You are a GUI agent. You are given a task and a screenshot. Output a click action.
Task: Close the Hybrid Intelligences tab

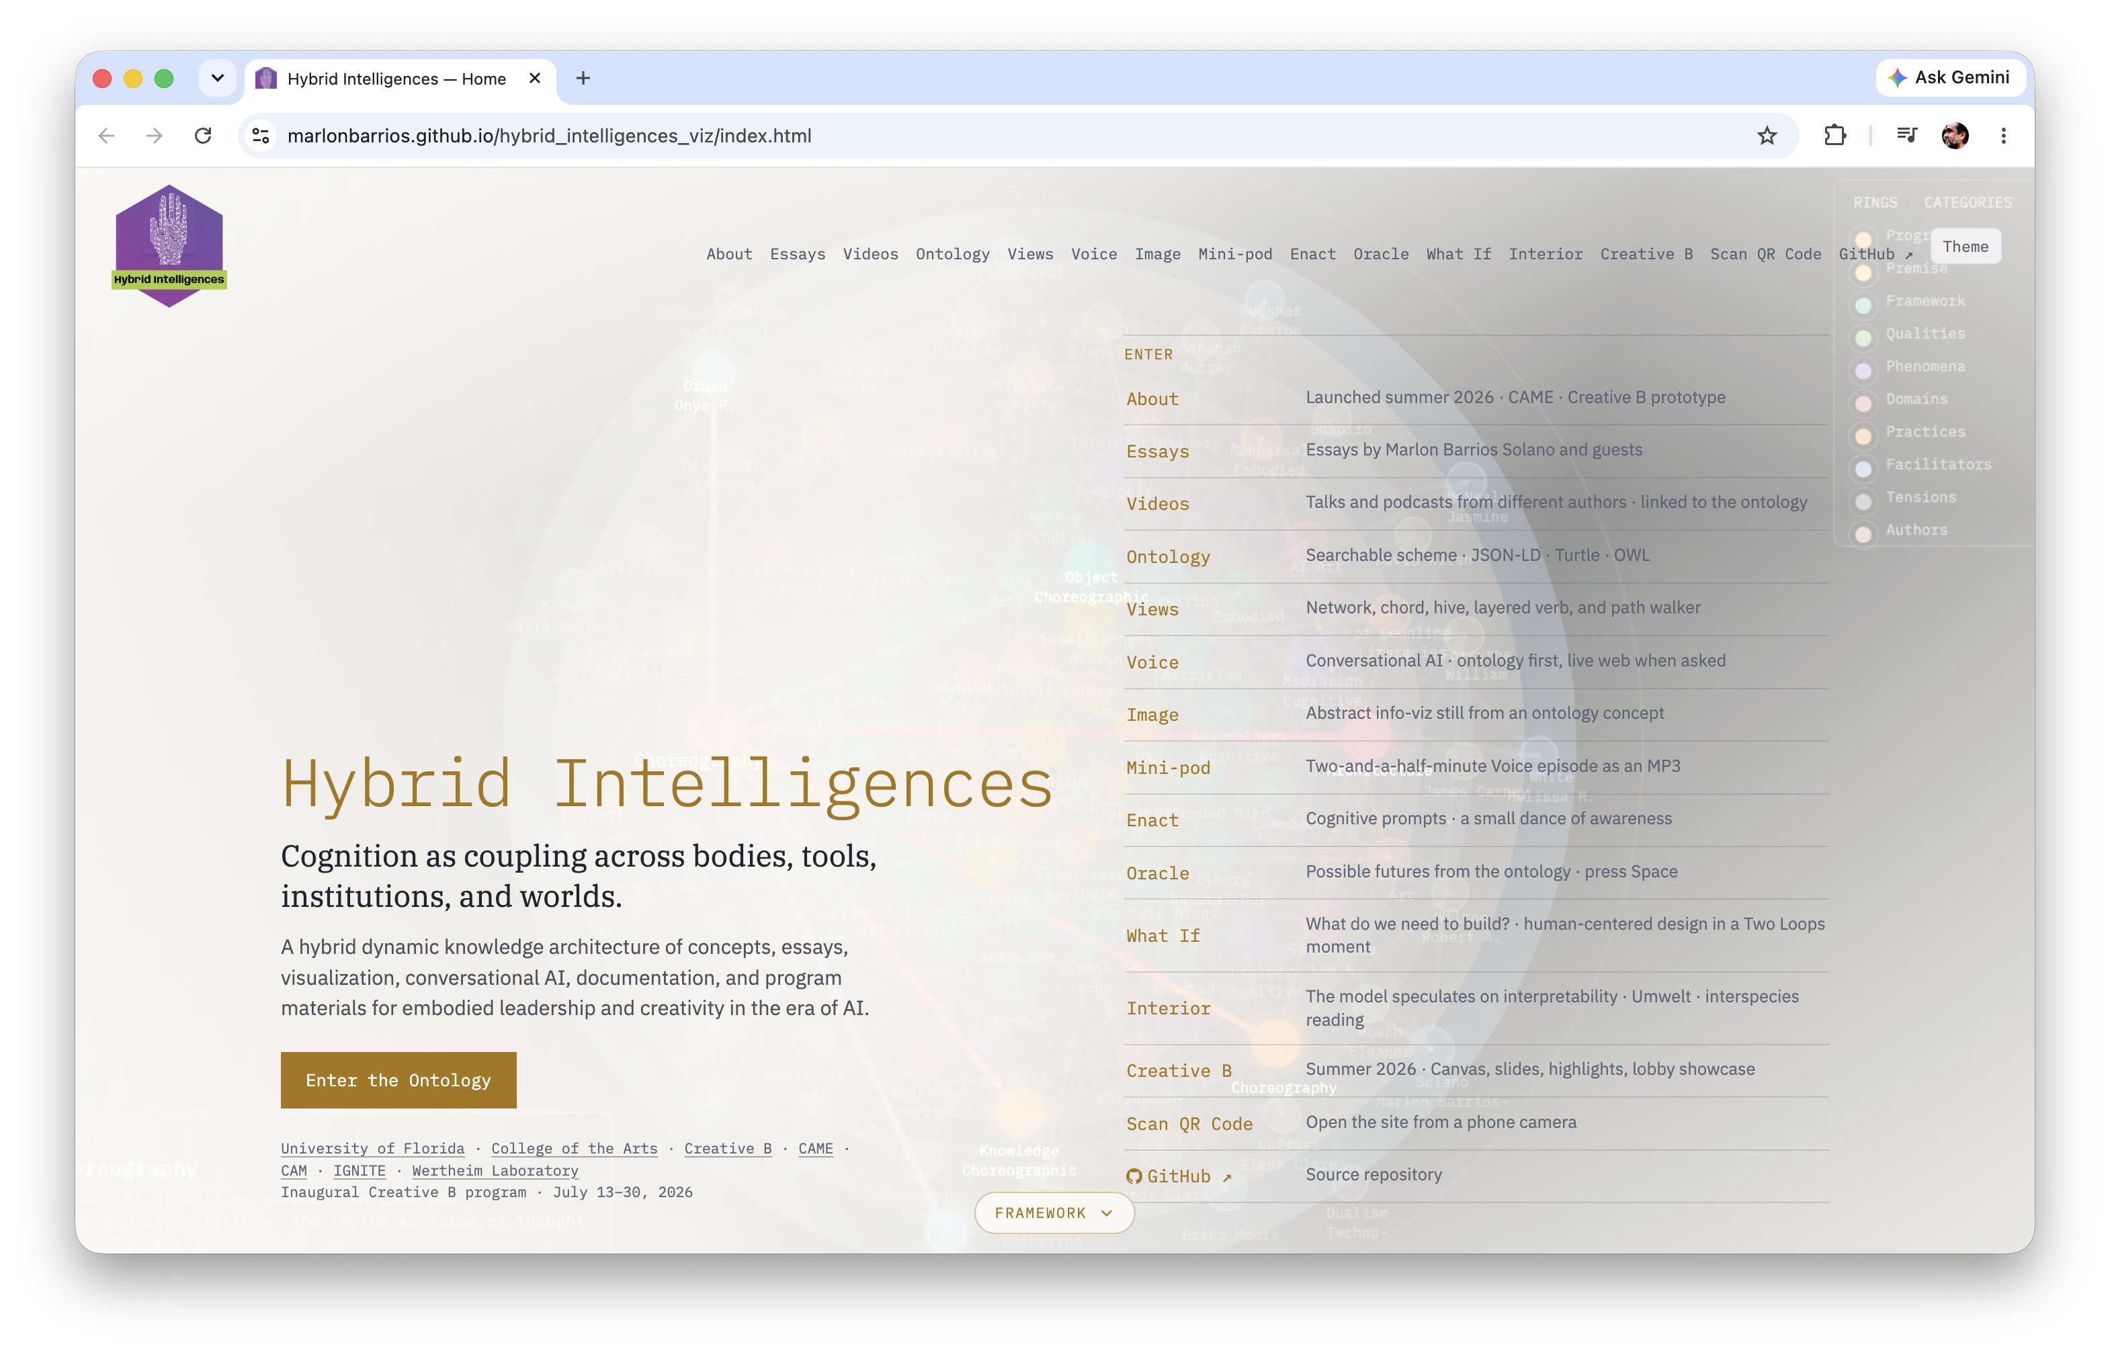534,78
